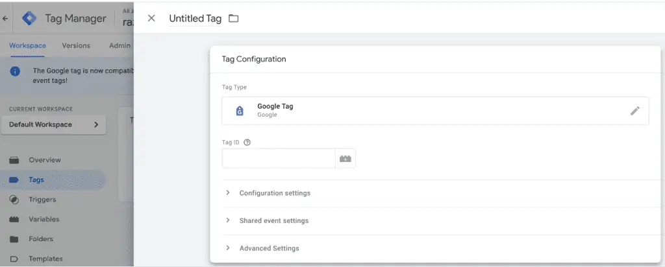Open the Default Workspace selector
Image resolution: width=665 pixels, height=267 pixels.
(x=53, y=125)
